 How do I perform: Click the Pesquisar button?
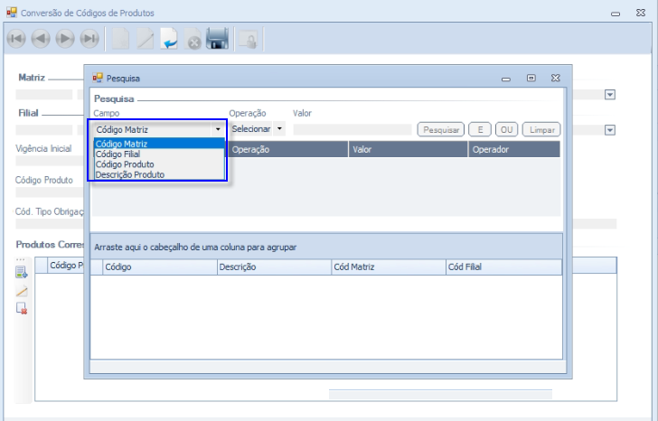pos(441,129)
